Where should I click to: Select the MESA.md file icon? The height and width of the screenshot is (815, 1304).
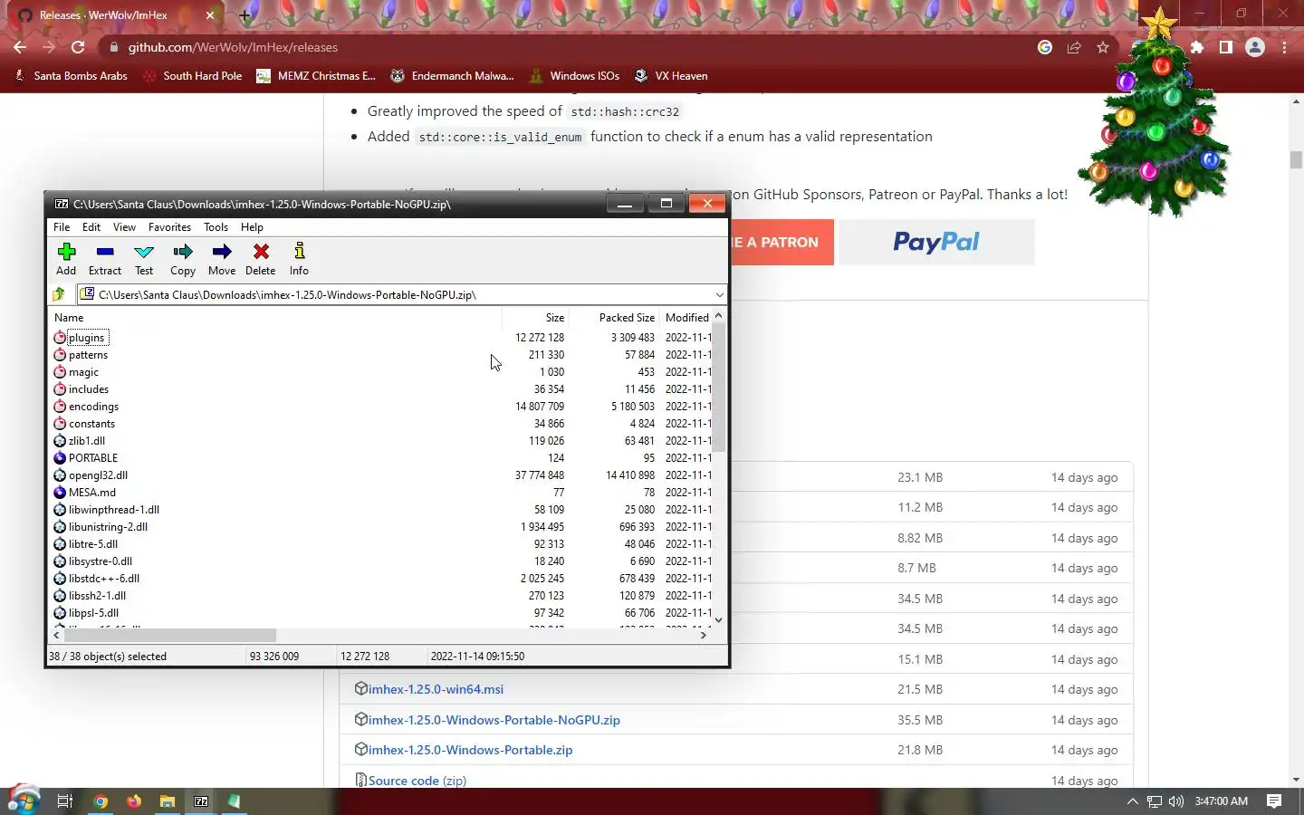pos(60,493)
